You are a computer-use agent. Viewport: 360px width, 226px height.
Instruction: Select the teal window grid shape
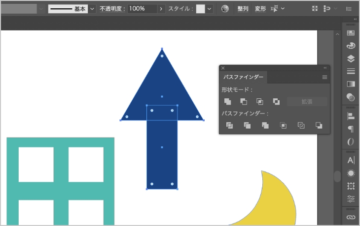(60, 181)
